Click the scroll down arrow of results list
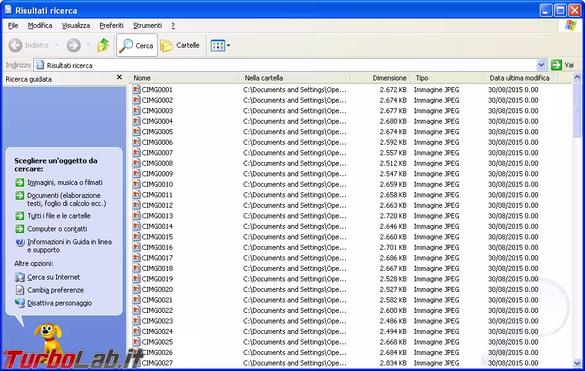 (577, 363)
